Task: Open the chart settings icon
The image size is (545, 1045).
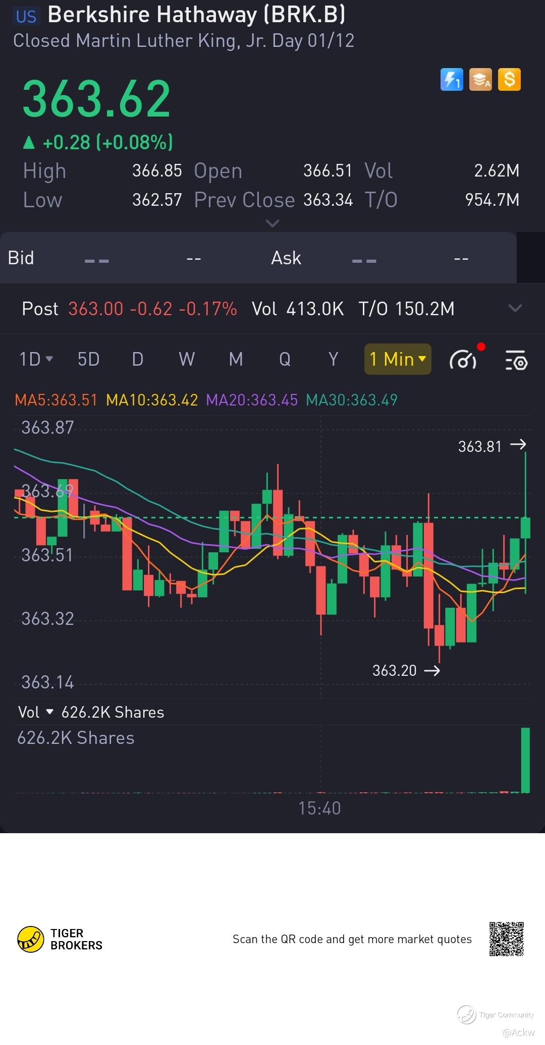Action: point(516,360)
